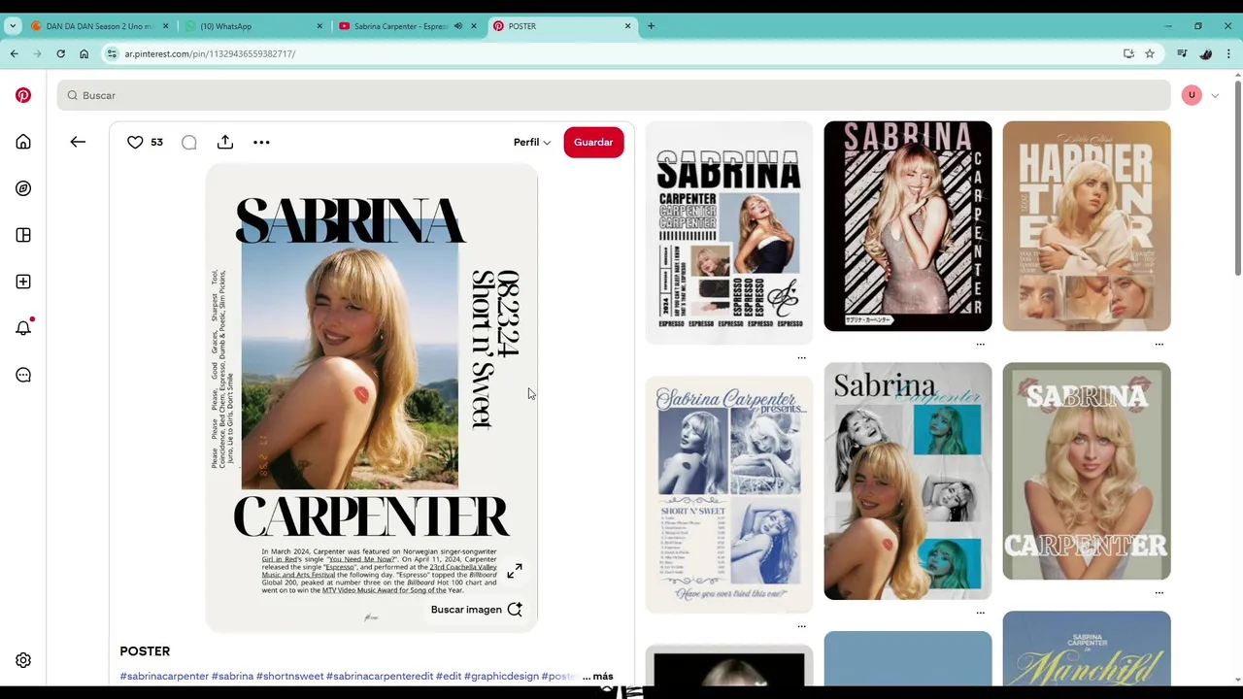The height and width of the screenshot is (699, 1243).
Task: Open site info icon in address bar
Action: pos(112,53)
